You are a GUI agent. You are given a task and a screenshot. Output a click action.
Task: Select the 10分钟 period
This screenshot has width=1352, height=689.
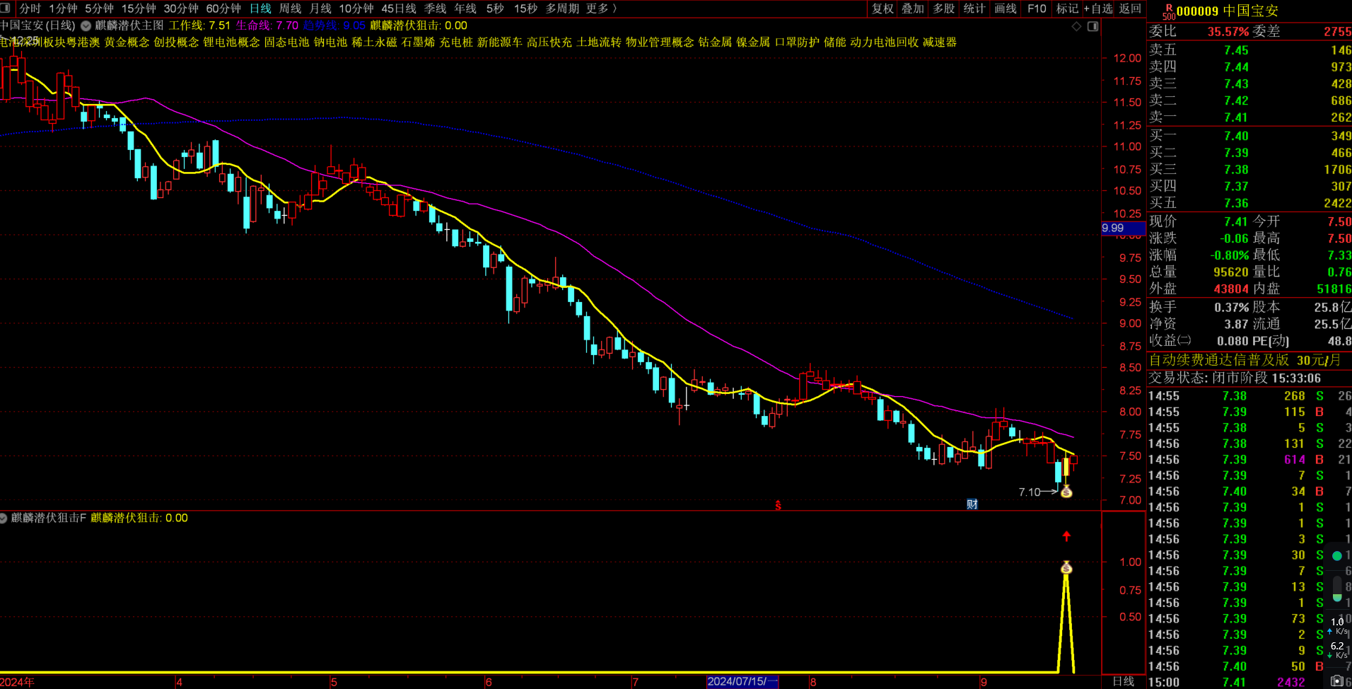[356, 8]
